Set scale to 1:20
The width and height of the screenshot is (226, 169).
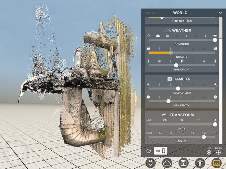coord(171,133)
